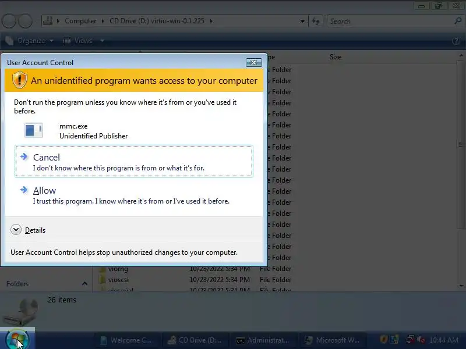This screenshot has height=349, width=466.
Task: Click the tray network icon
Action: [411, 340]
